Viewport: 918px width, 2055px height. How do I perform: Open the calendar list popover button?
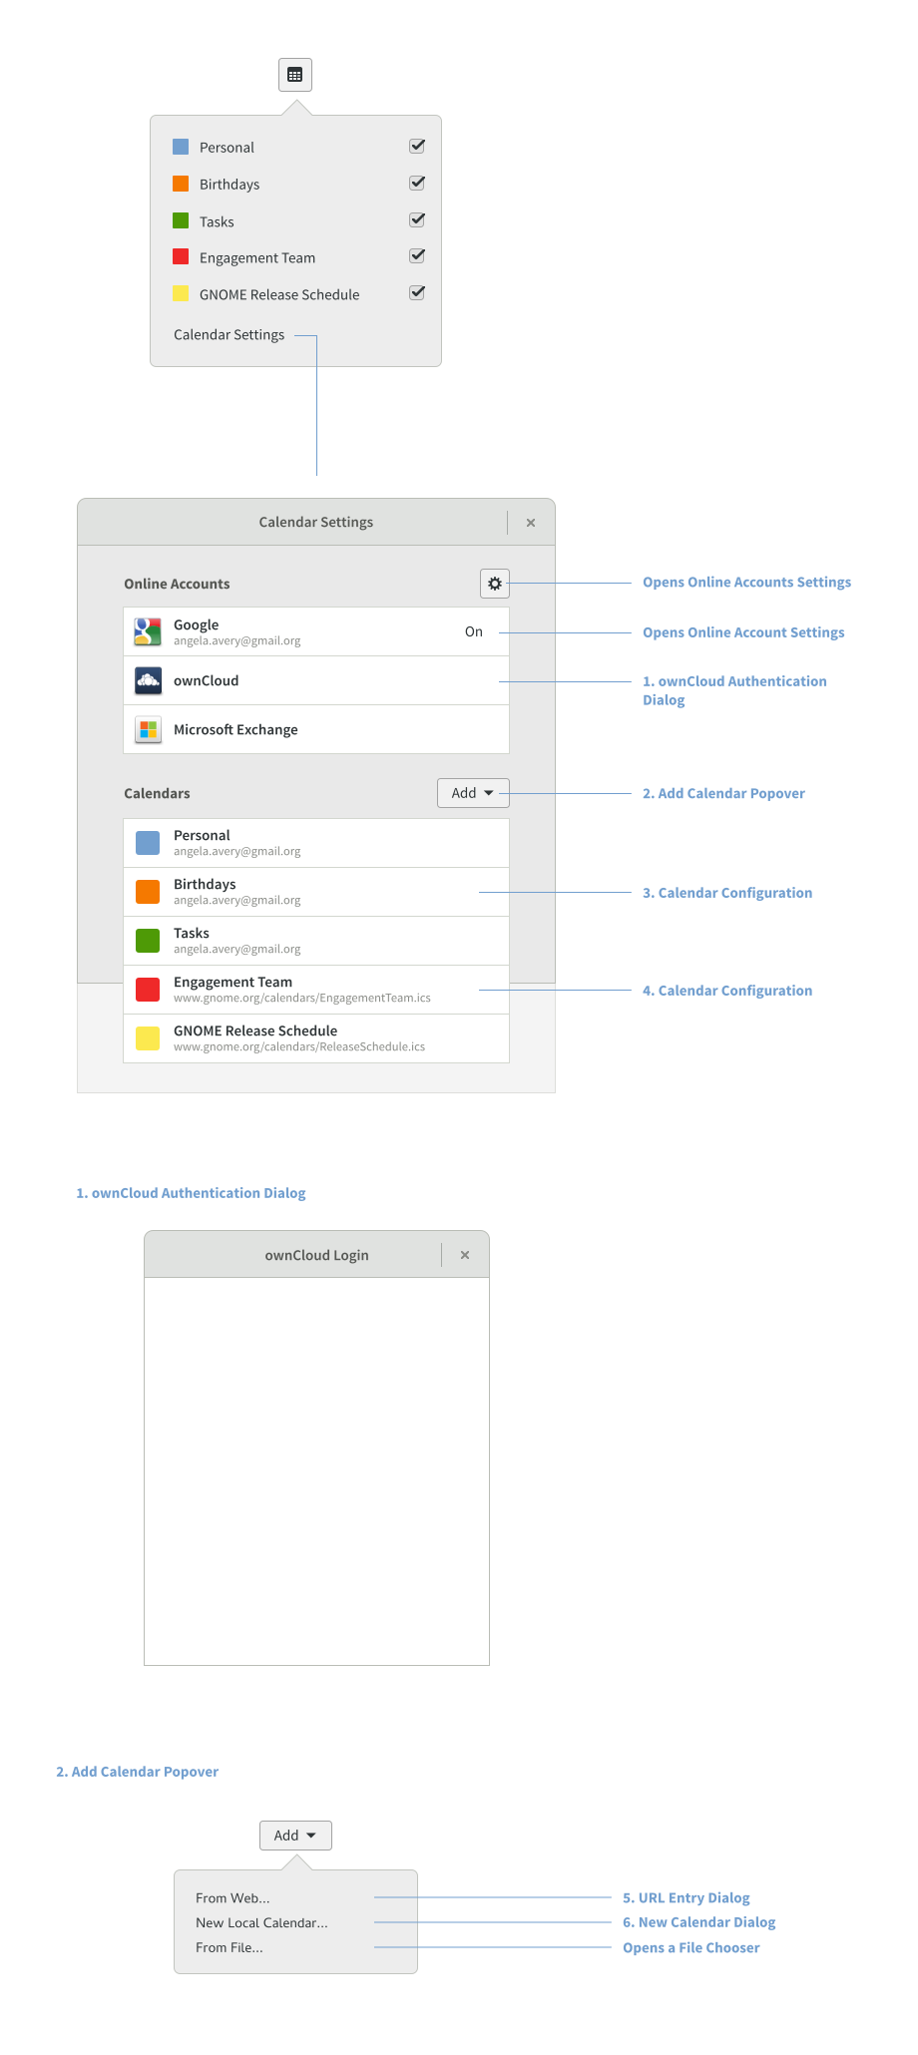(x=295, y=75)
